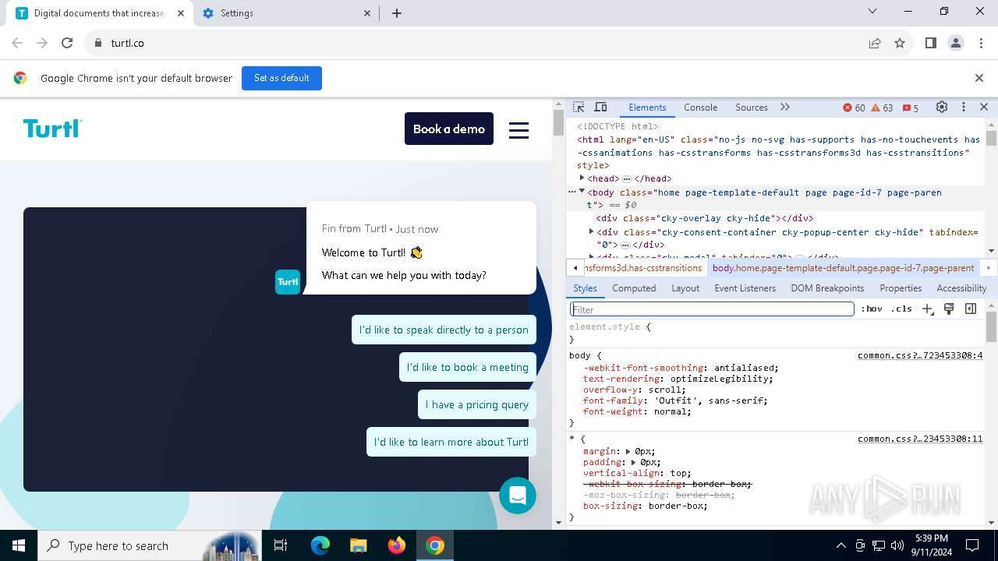View site information lock icon
998x561 pixels.
97,44
